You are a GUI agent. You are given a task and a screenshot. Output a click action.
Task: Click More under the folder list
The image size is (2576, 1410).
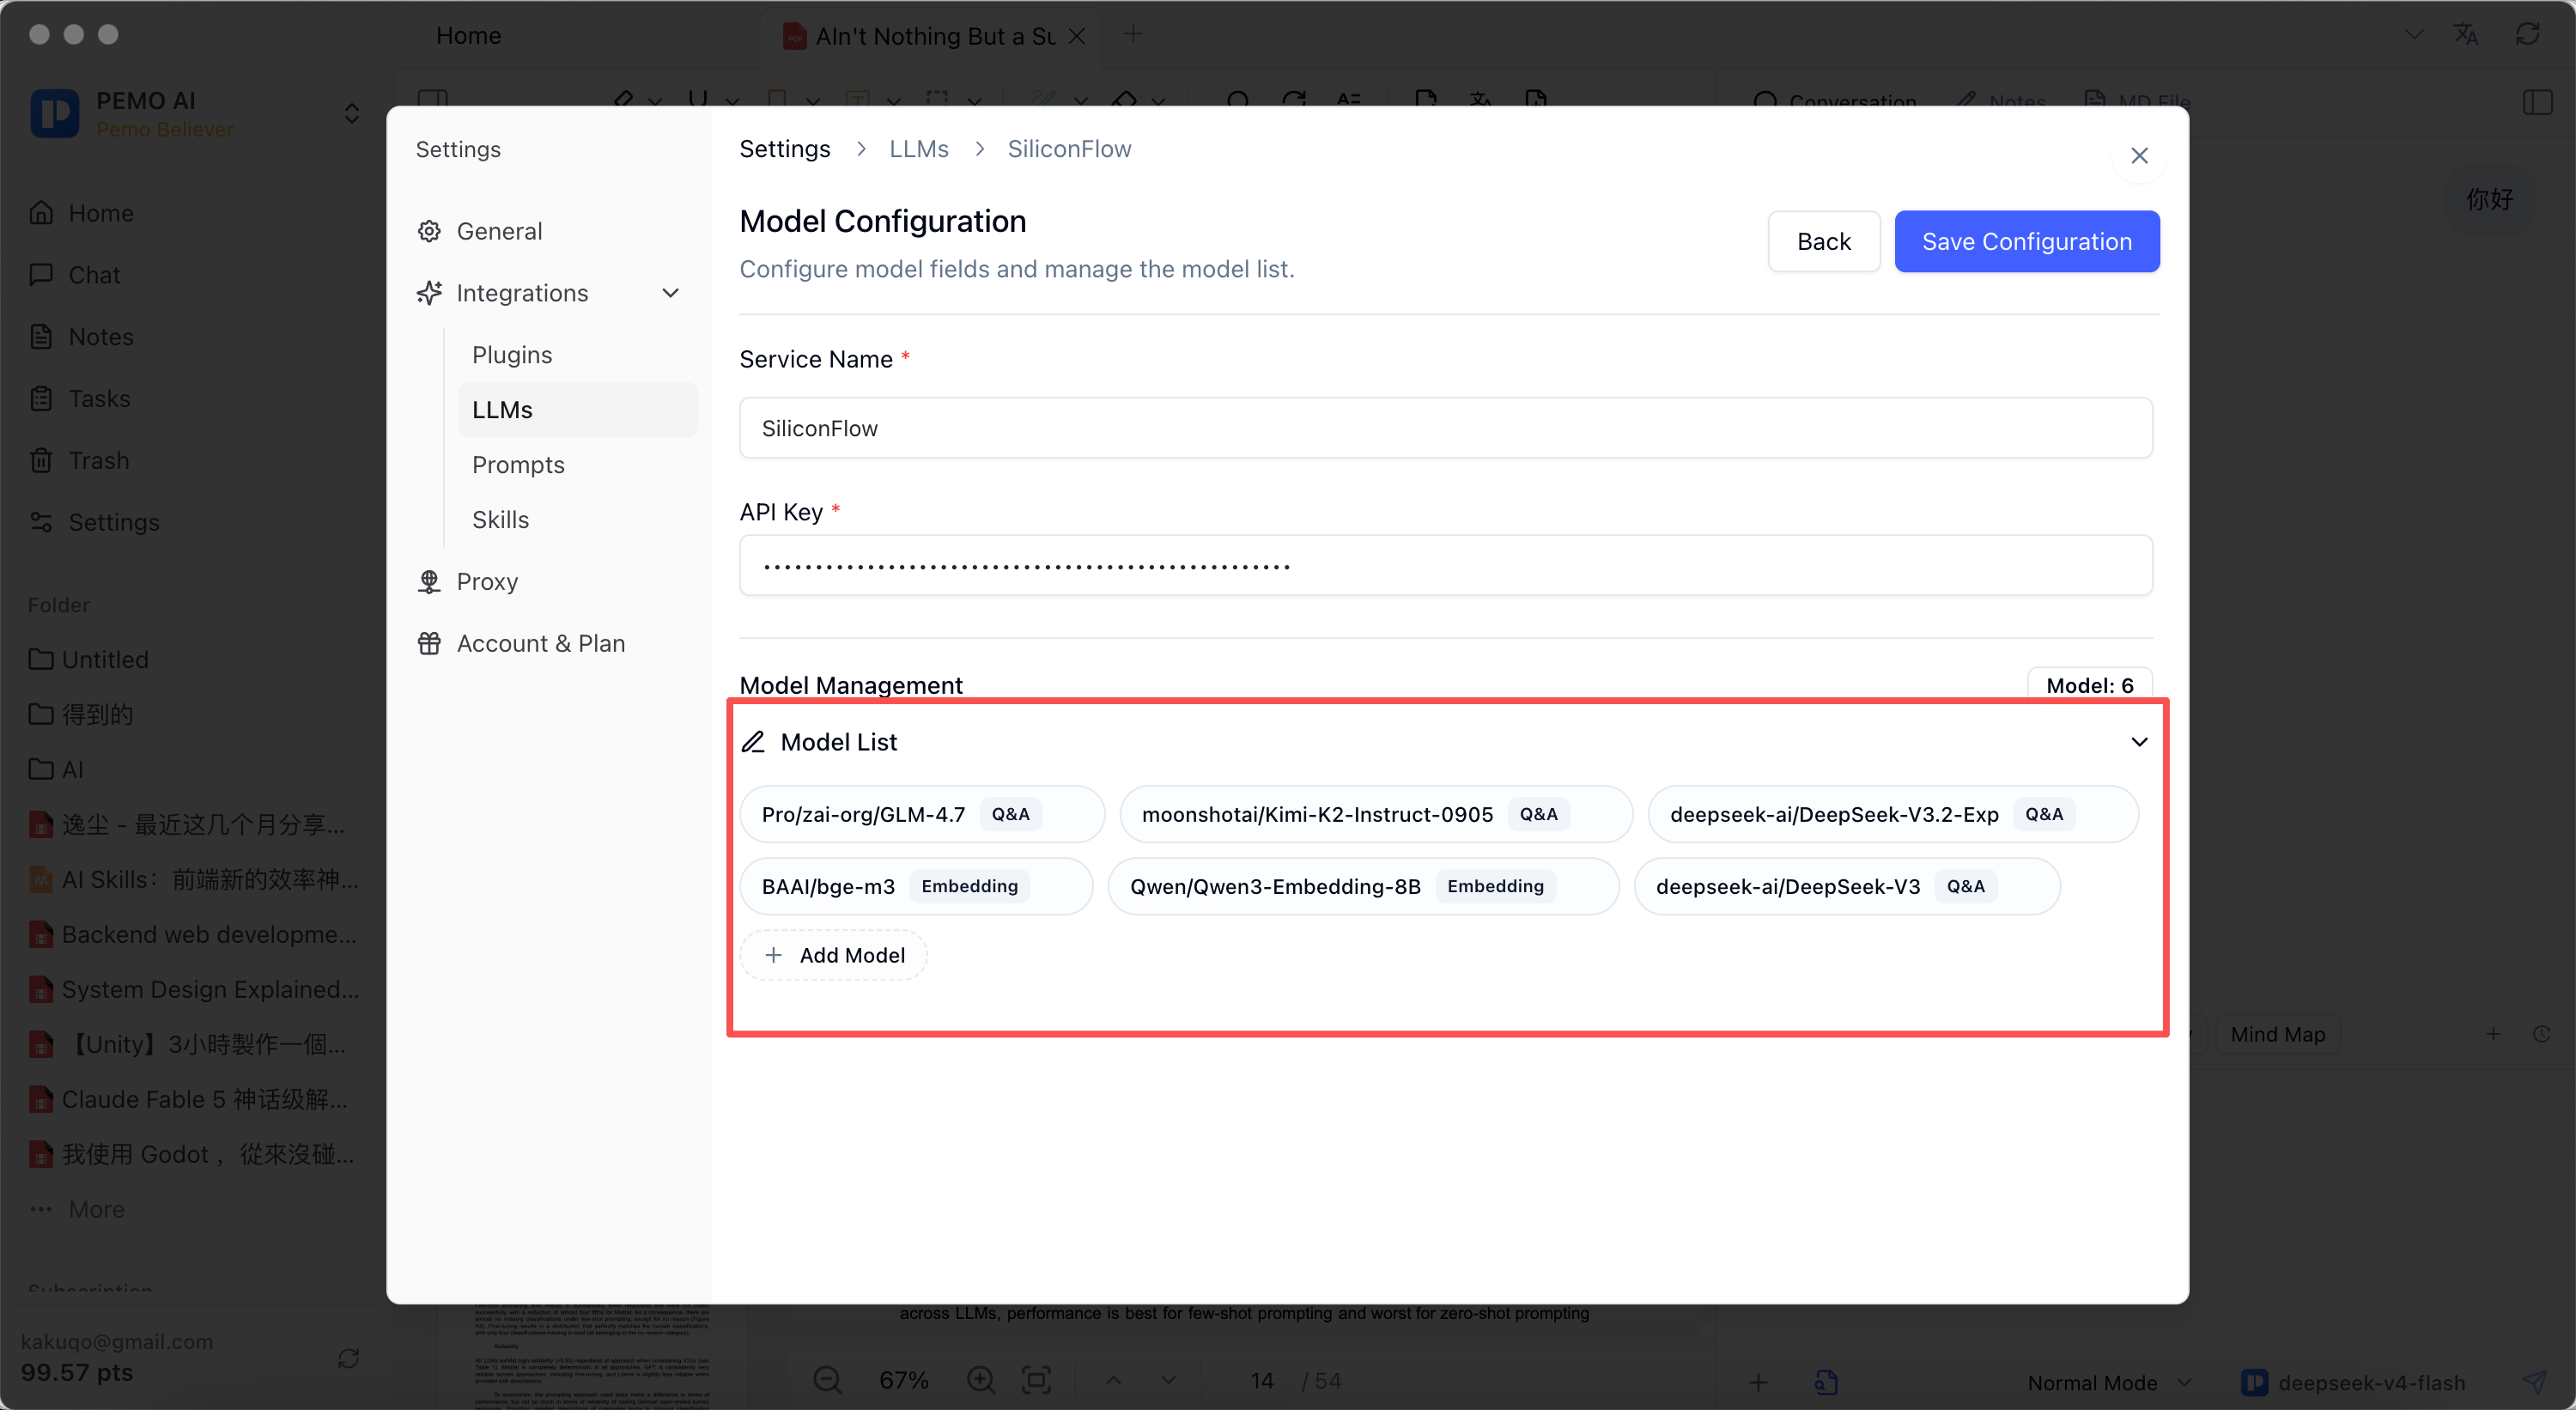96,1210
